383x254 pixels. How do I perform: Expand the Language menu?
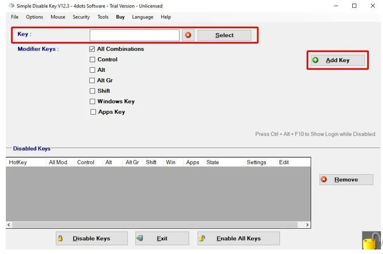[x=142, y=17]
